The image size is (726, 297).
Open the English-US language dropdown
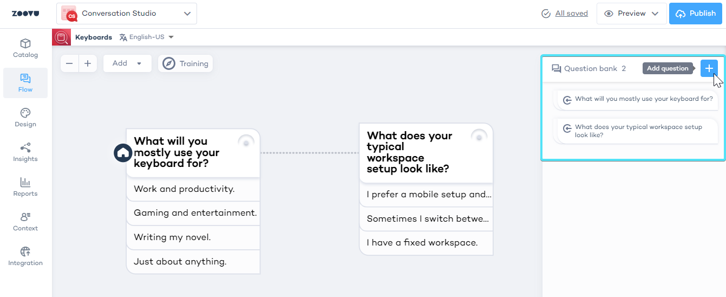point(147,37)
